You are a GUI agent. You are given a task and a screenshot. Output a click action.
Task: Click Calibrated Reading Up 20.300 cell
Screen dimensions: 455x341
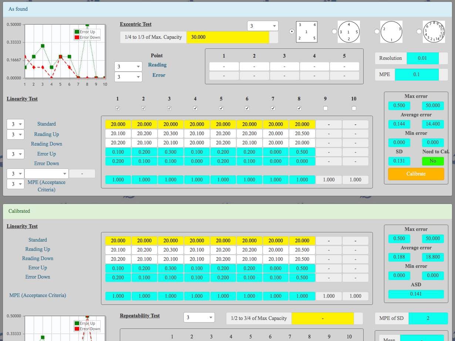pyautogui.click(x=171, y=250)
